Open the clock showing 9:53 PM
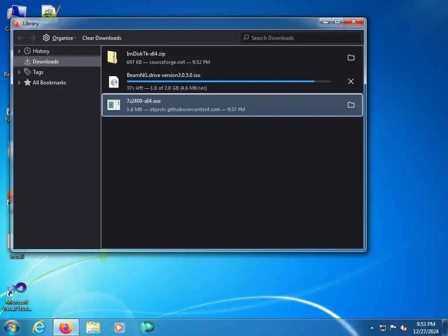448x336 pixels. click(426, 328)
